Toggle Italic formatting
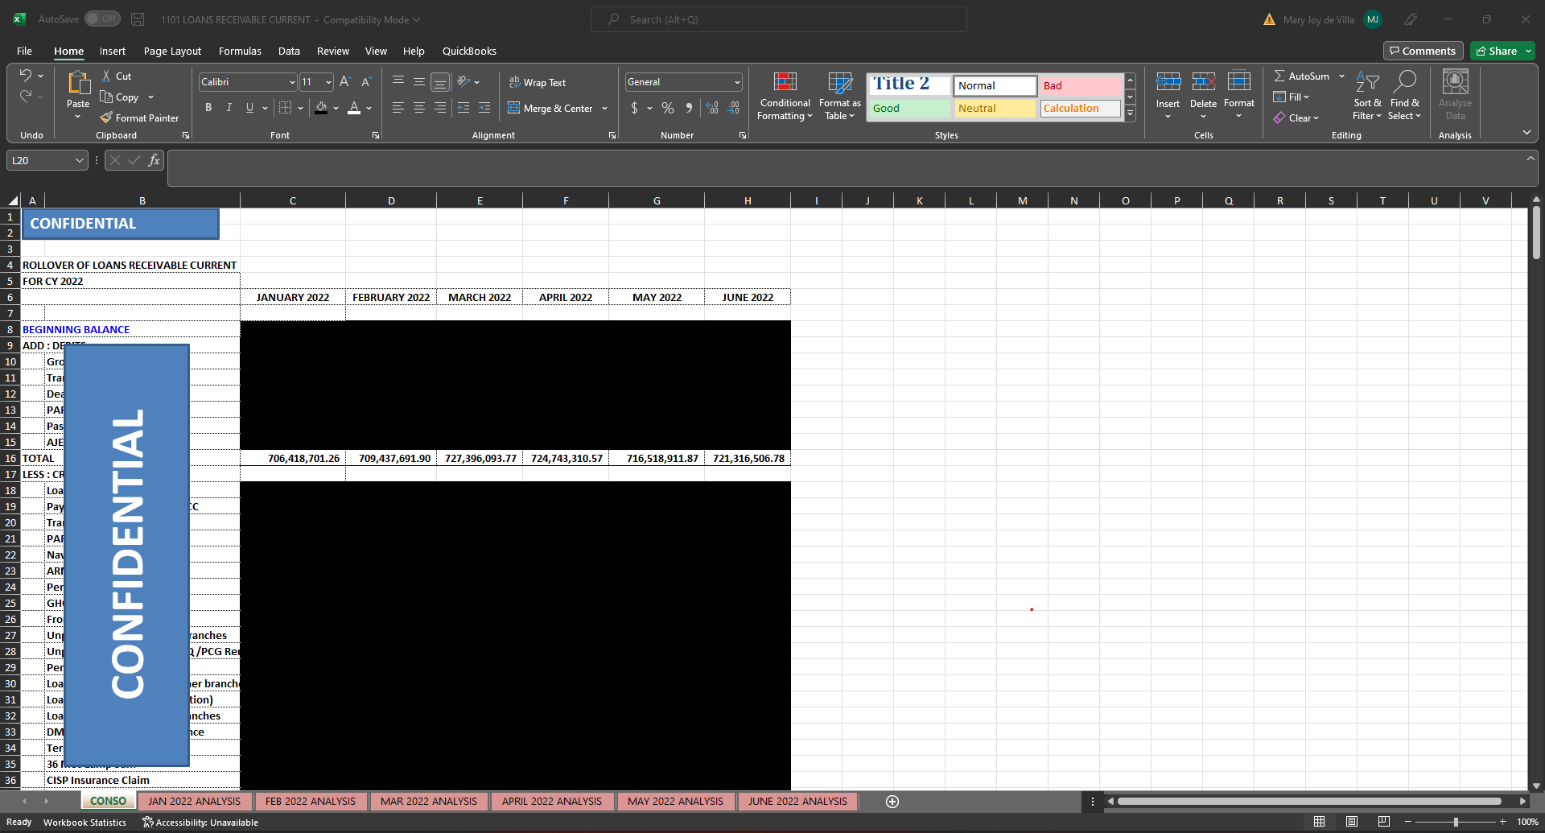The height and width of the screenshot is (833, 1545). [229, 108]
